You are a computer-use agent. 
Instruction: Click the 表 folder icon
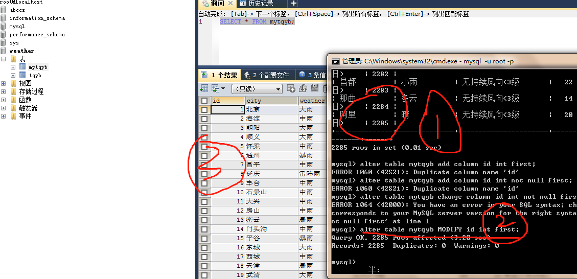[13, 59]
